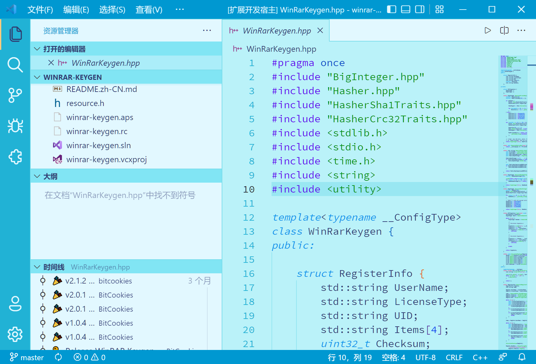Collapse the 大纲 outline section
The height and width of the screenshot is (364, 536).
(x=126, y=176)
